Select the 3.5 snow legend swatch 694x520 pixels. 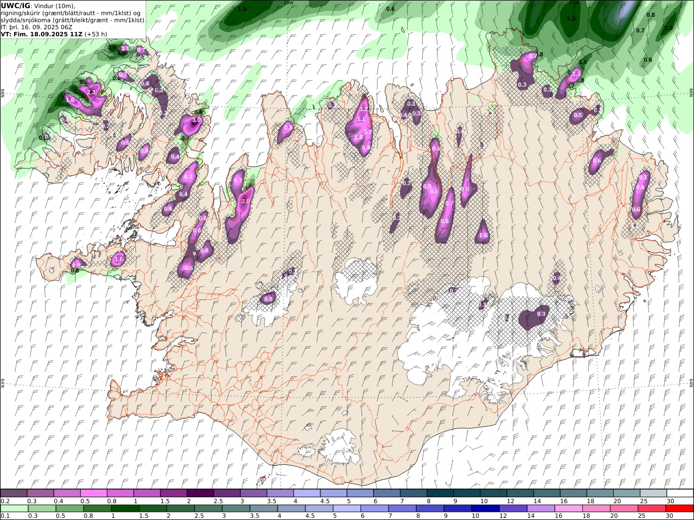[280, 493]
